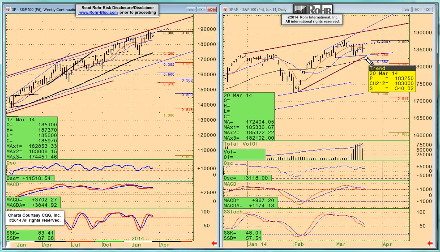Image resolution: width=440 pixels, height=252 pixels.
Task: Click the 17 Mar 14 weekly data box
Action: tap(32, 138)
